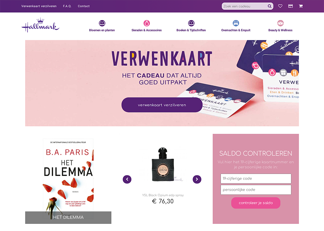Focus the persoonlijke code field

point(256,190)
